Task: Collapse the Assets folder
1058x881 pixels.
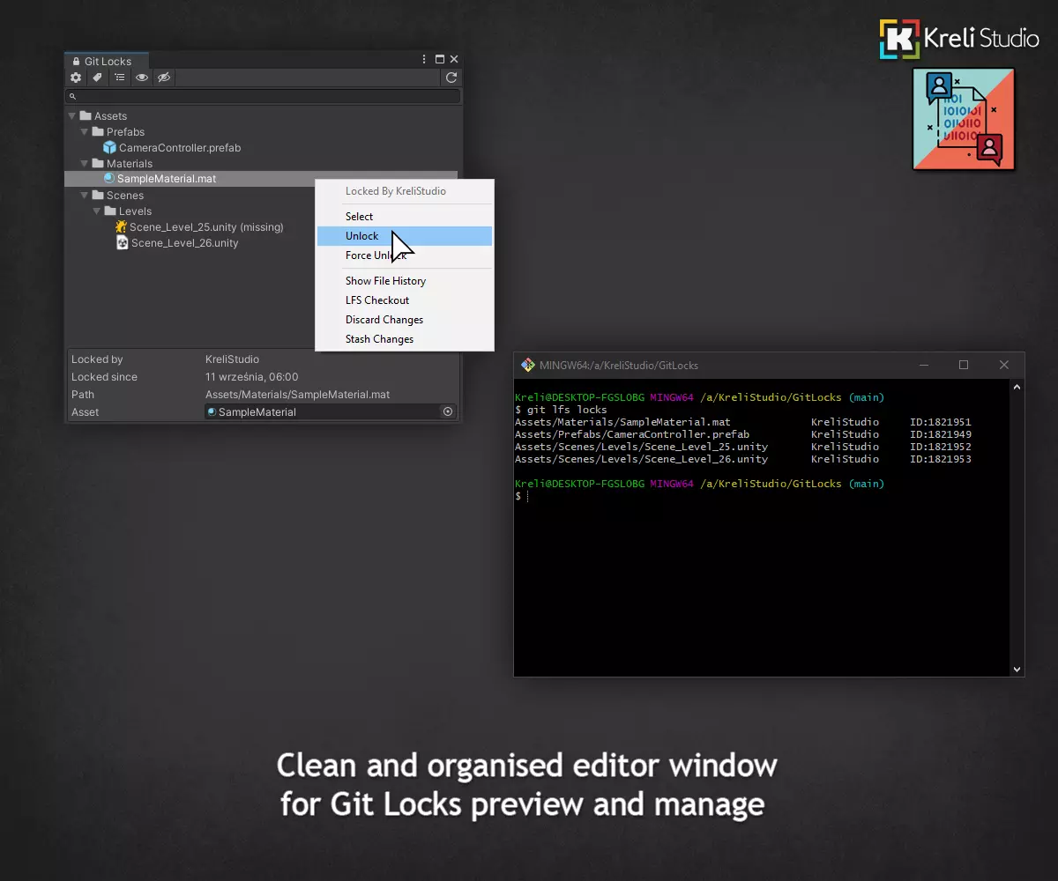Action: point(72,115)
